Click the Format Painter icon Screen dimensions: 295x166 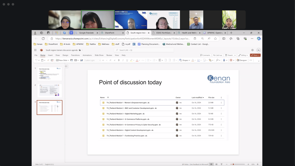click(x=48, y=60)
